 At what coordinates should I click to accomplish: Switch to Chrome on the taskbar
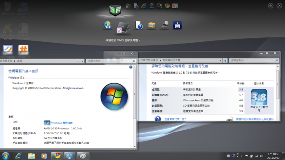(57, 156)
